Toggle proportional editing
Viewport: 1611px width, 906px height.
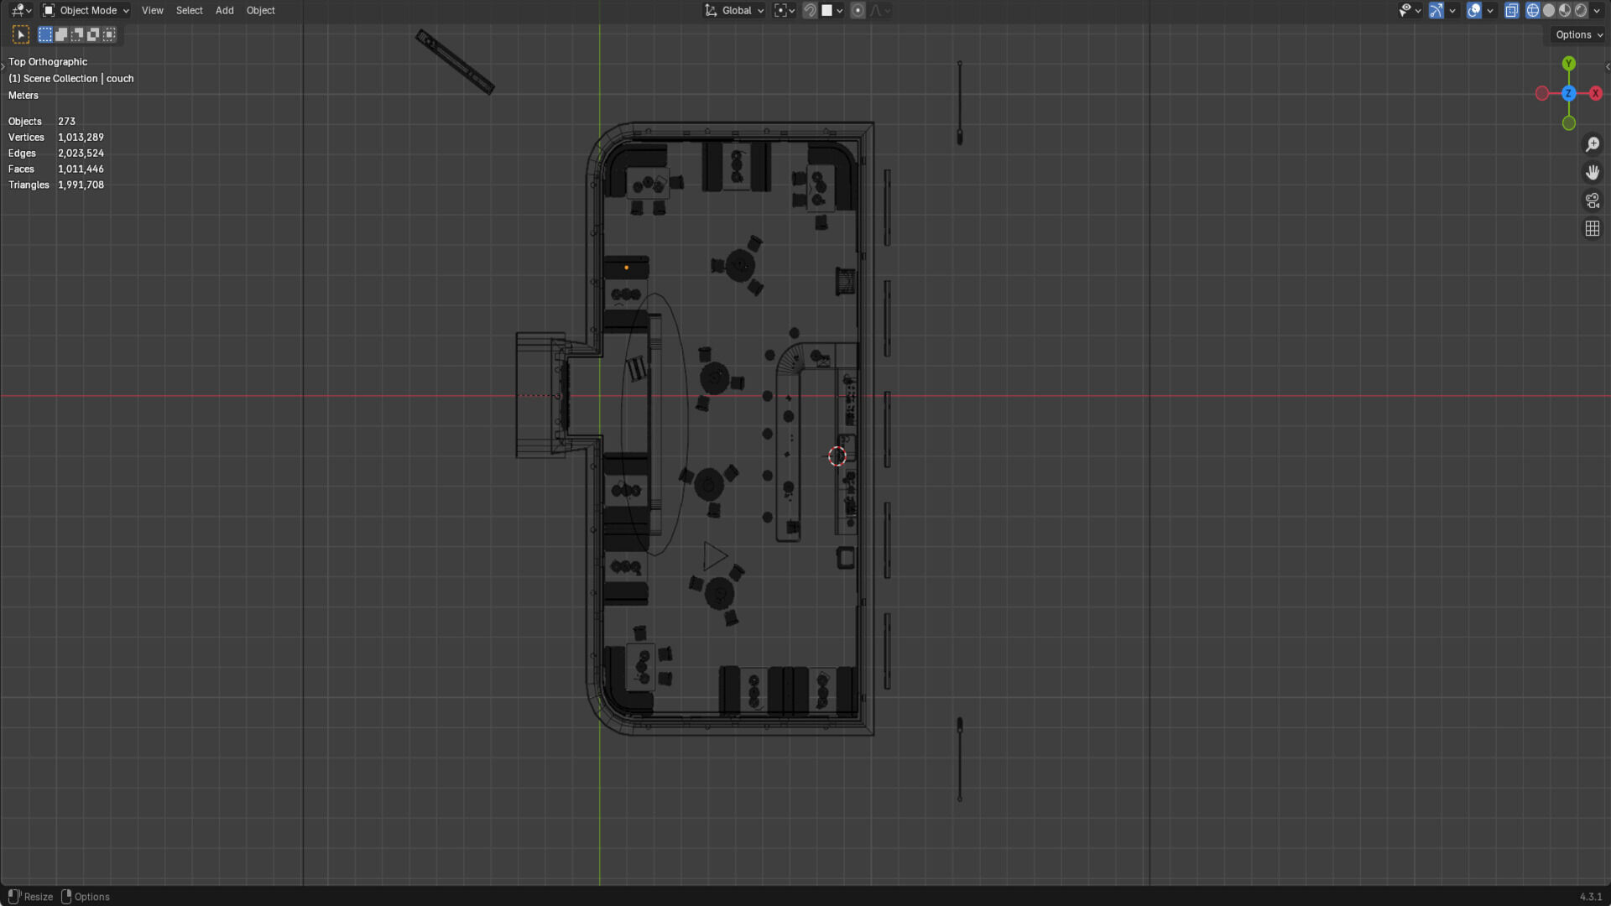click(858, 11)
